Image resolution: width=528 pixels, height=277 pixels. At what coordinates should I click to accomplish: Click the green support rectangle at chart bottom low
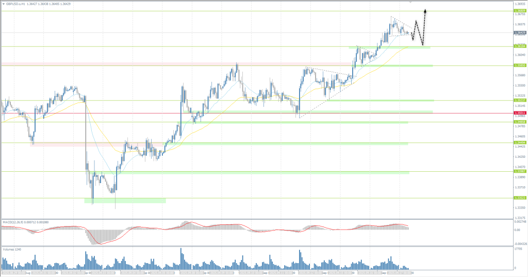[125, 200]
